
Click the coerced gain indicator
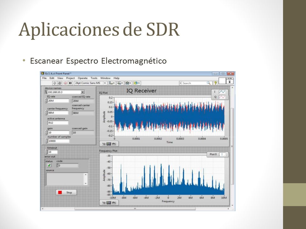coord(83,133)
